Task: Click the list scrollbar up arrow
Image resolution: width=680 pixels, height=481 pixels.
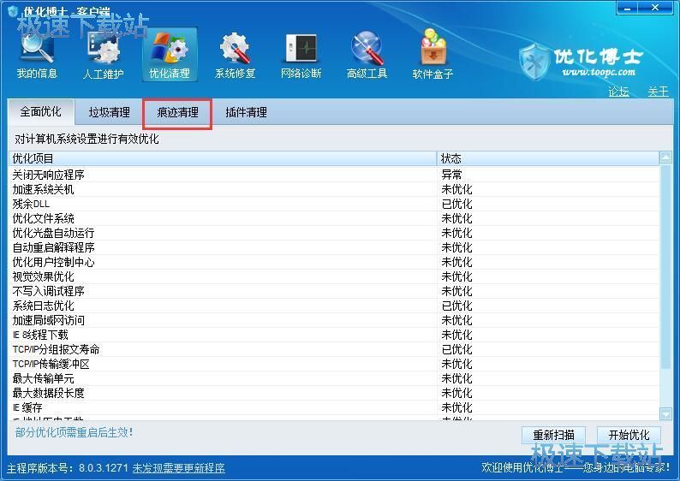Action: (665, 157)
